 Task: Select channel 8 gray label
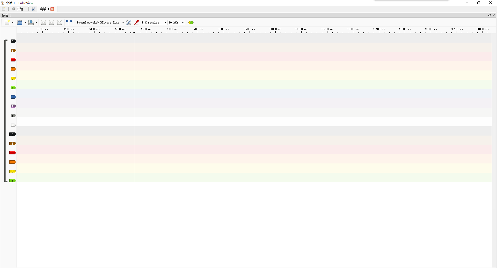coord(13,116)
